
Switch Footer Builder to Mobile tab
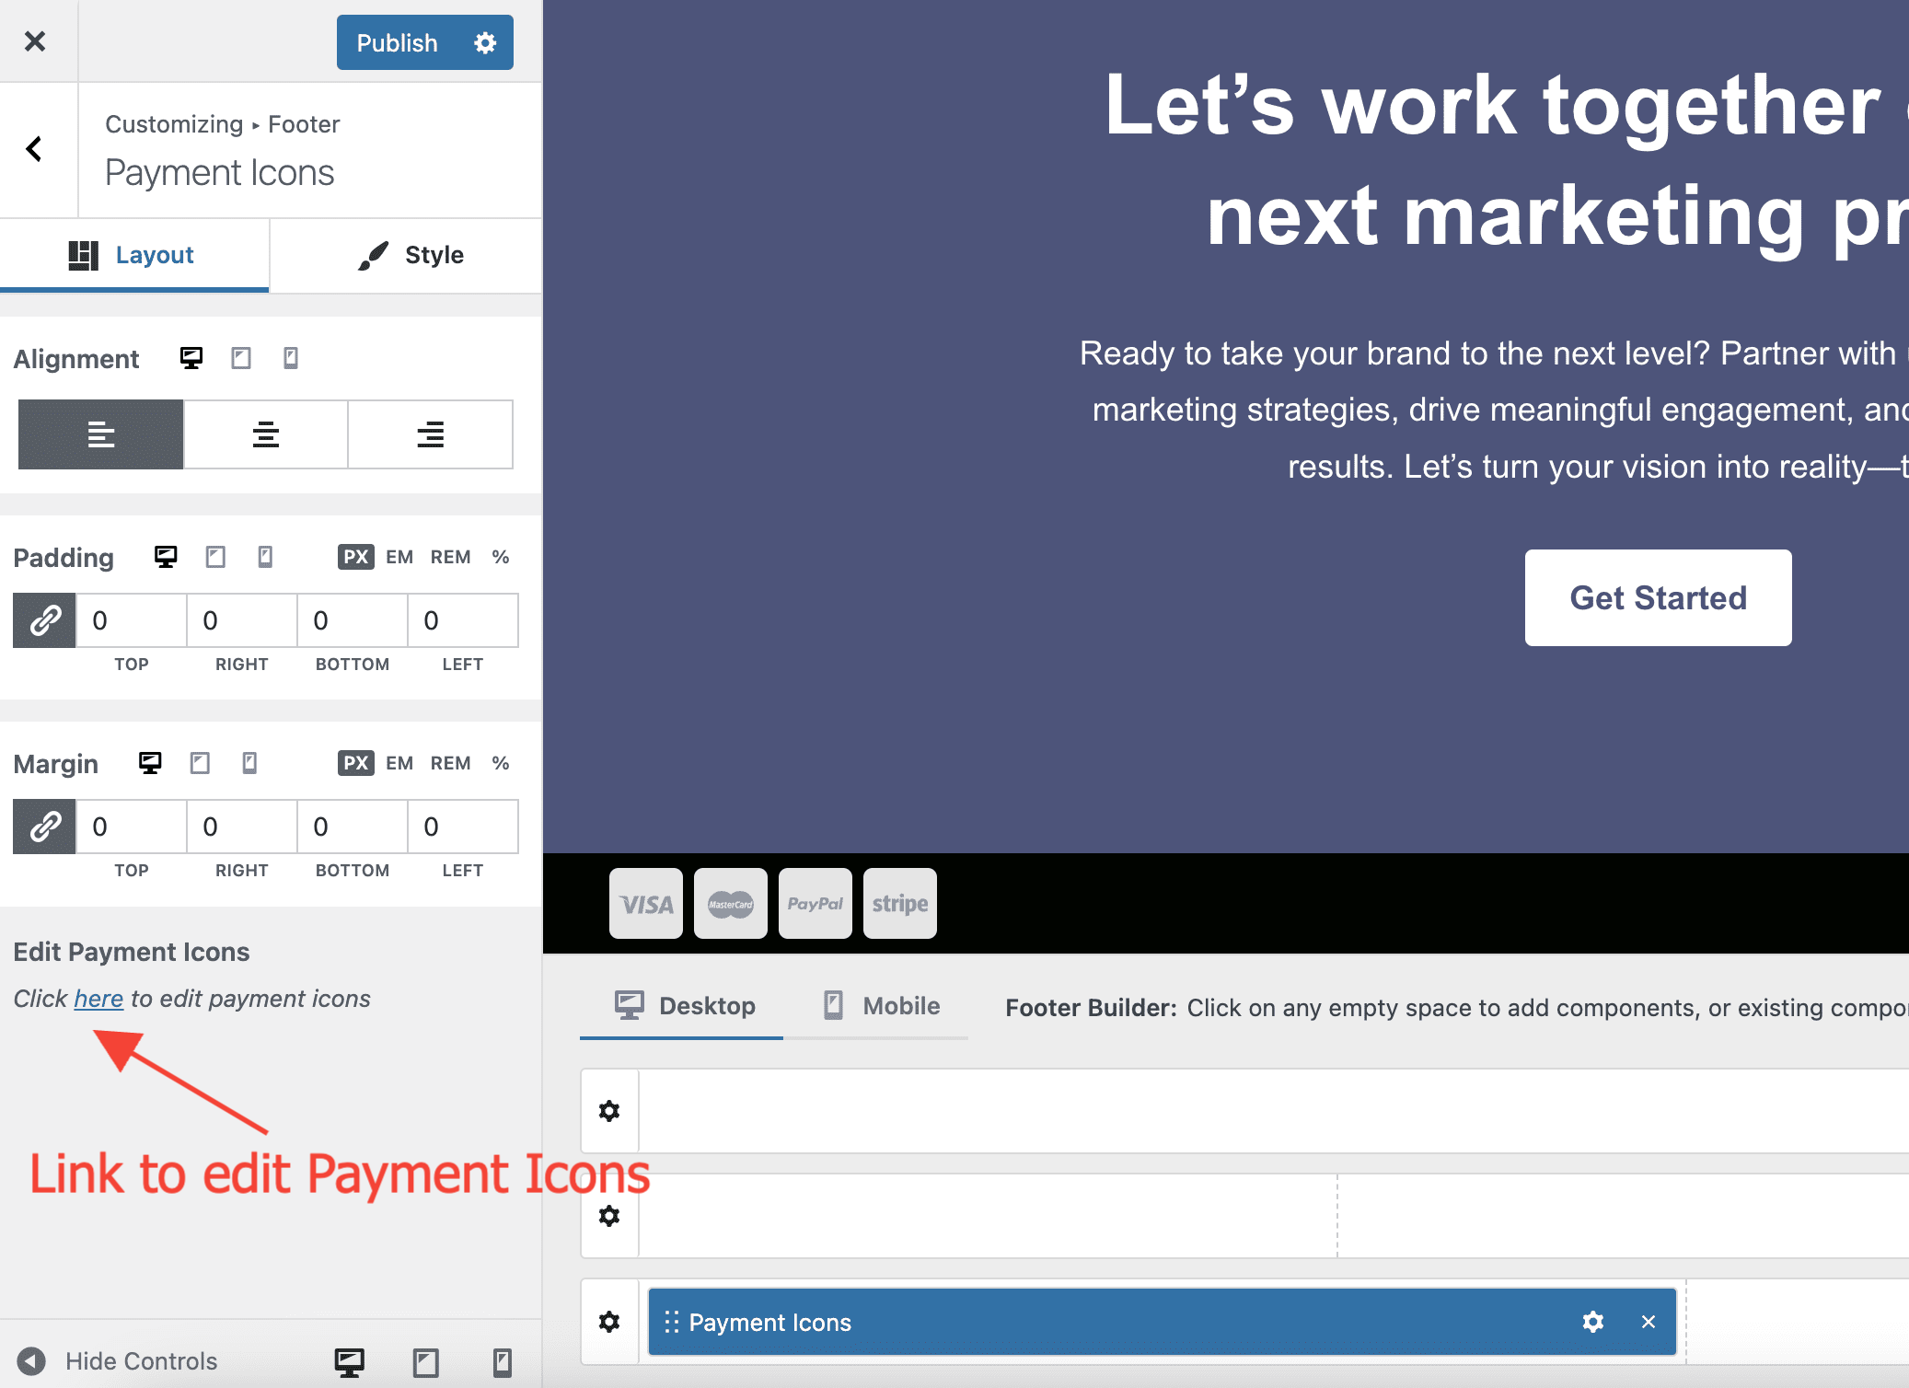pyautogui.click(x=882, y=1006)
